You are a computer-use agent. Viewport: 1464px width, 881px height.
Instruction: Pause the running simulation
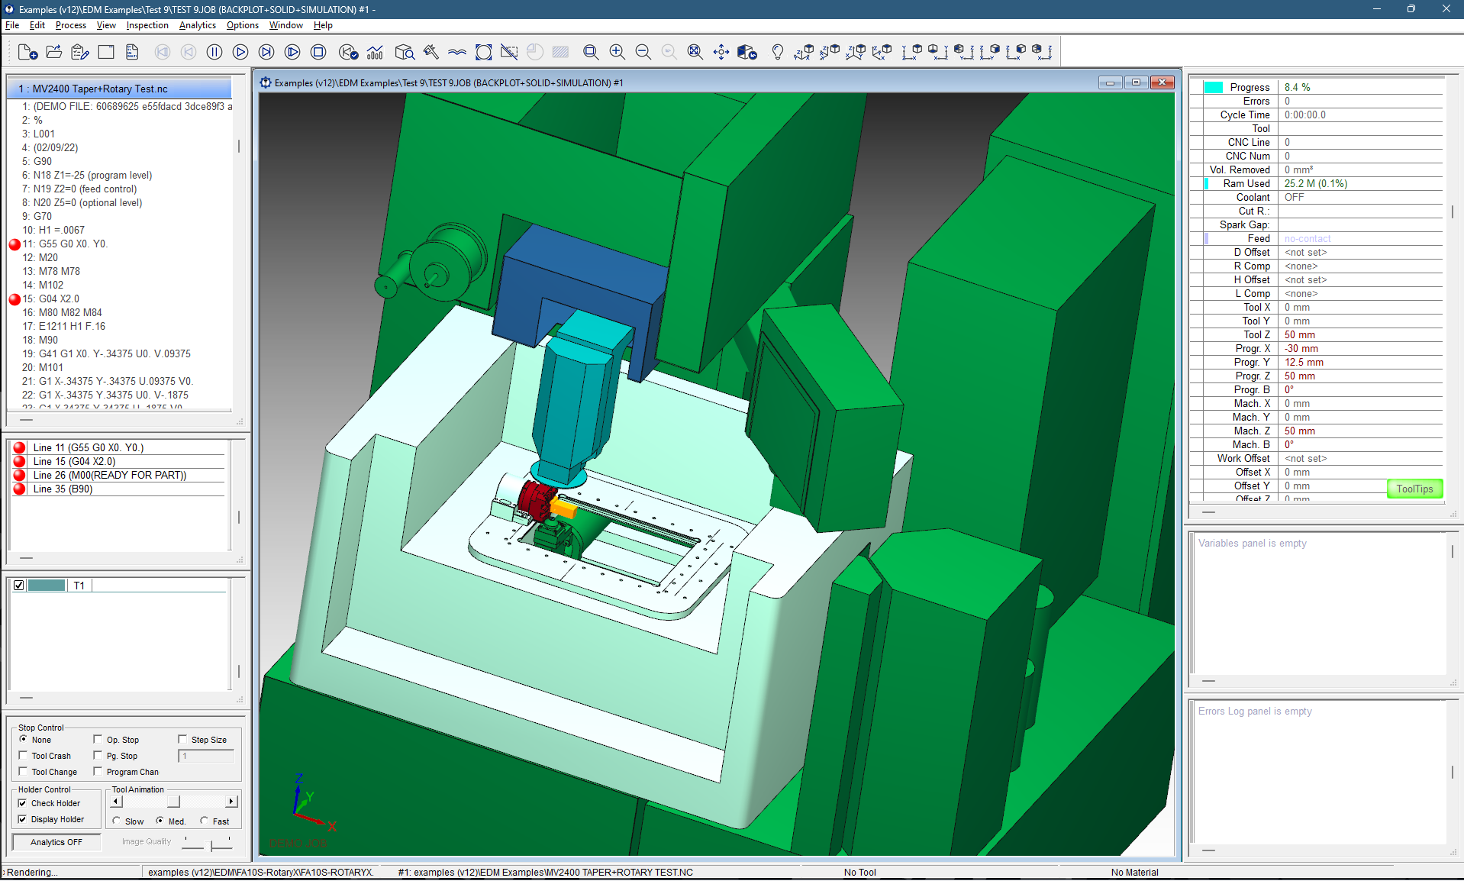pyautogui.click(x=214, y=52)
